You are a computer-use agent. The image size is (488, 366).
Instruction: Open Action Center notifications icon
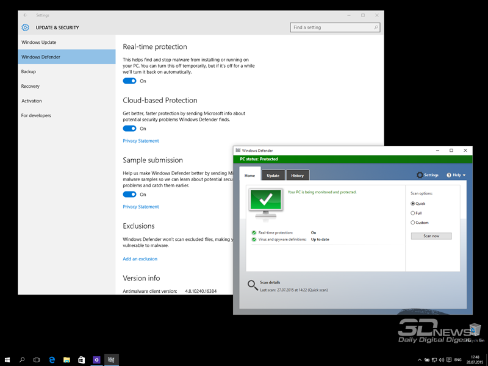click(x=449, y=360)
